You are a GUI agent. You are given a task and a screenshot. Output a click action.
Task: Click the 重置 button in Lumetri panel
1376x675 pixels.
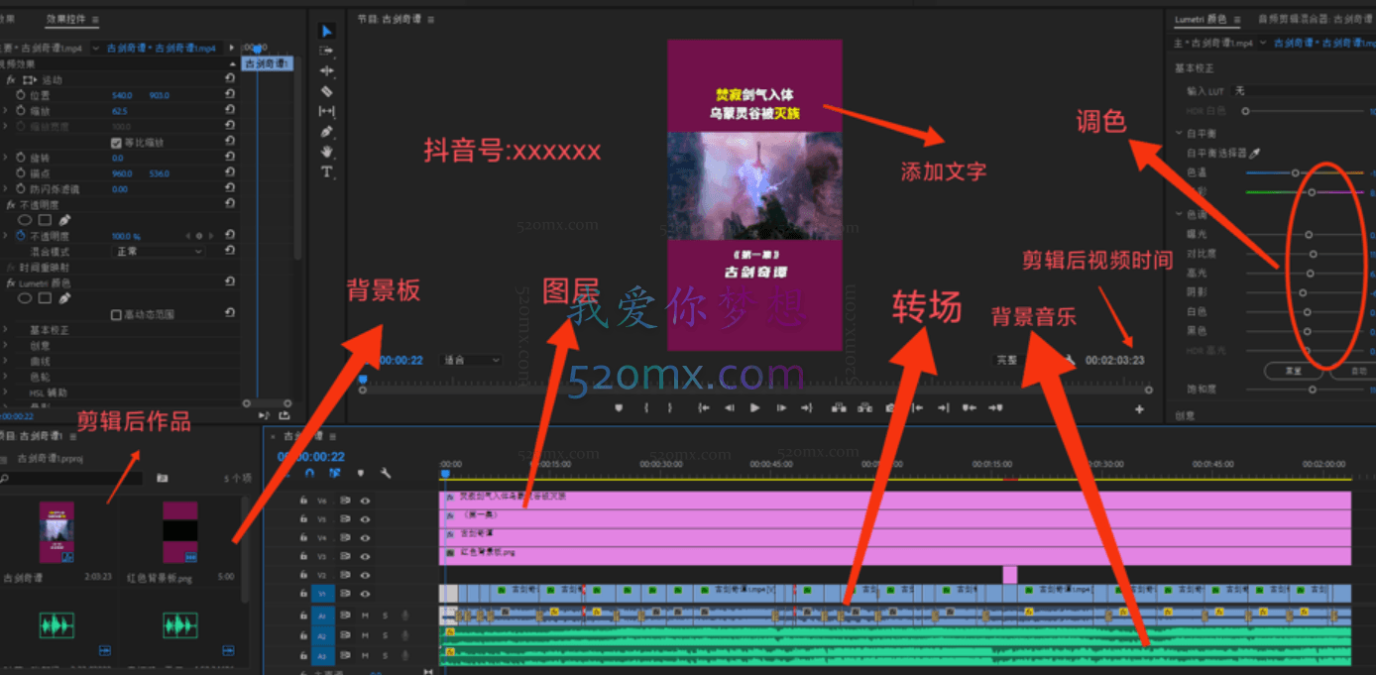click(x=1293, y=371)
